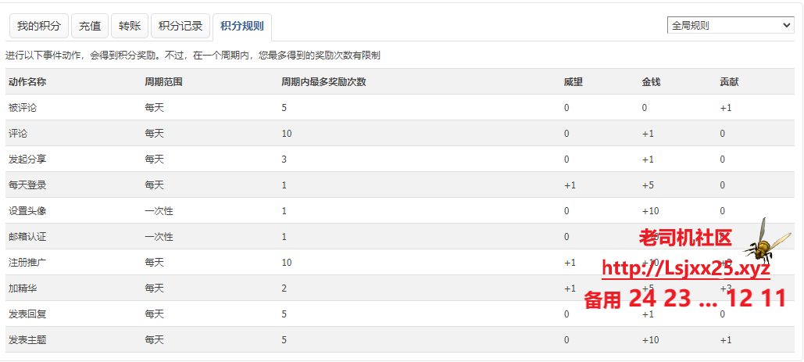Open the 积分记录 tab
The height and width of the screenshot is (362, 804).
click(x=180, y=26)
